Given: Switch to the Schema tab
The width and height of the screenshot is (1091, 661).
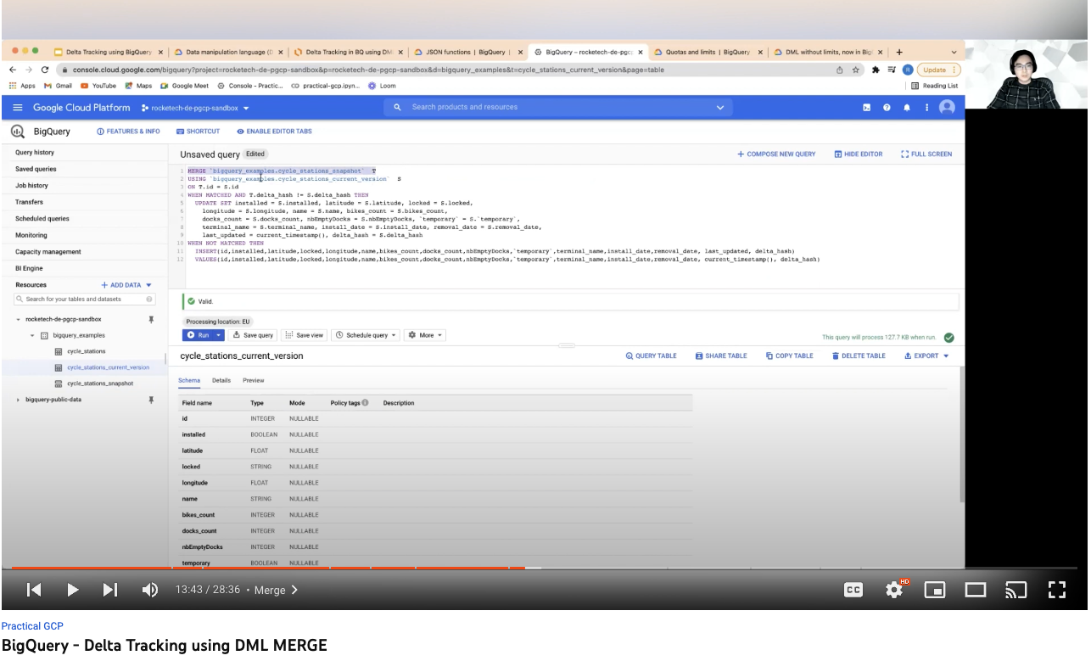Looking at the screenshot, I should (189, 380).
